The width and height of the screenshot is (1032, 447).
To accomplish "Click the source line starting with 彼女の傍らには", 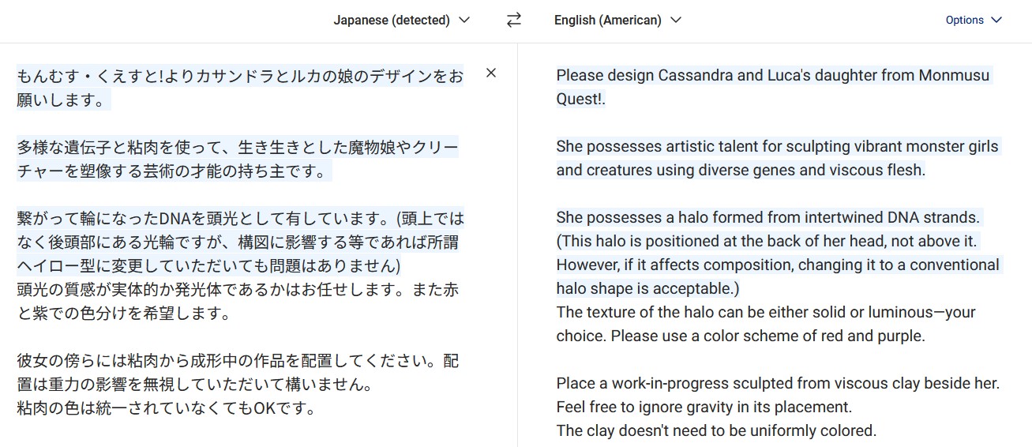I will [x=237, y=362].
